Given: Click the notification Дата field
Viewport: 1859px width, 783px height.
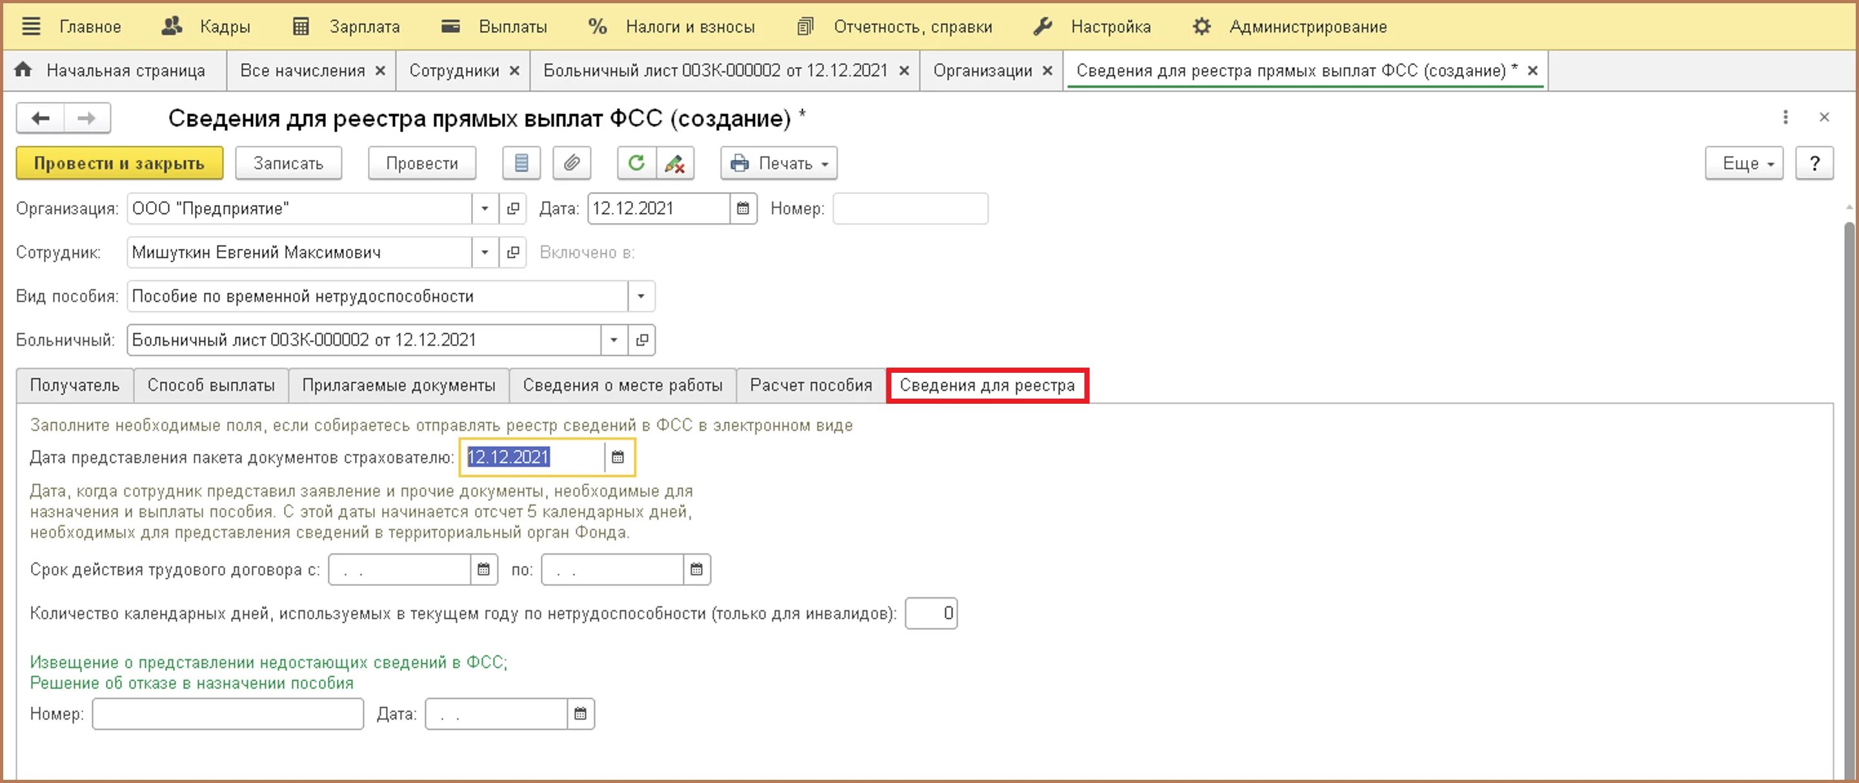Looking at the screenshot, I should coord(496,715).
